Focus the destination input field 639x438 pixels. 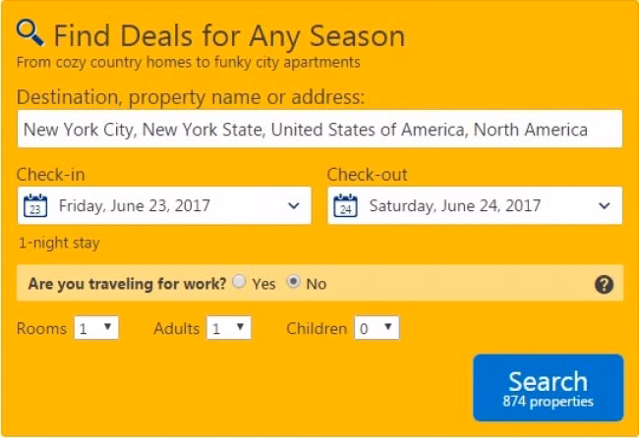pos(319,130)
